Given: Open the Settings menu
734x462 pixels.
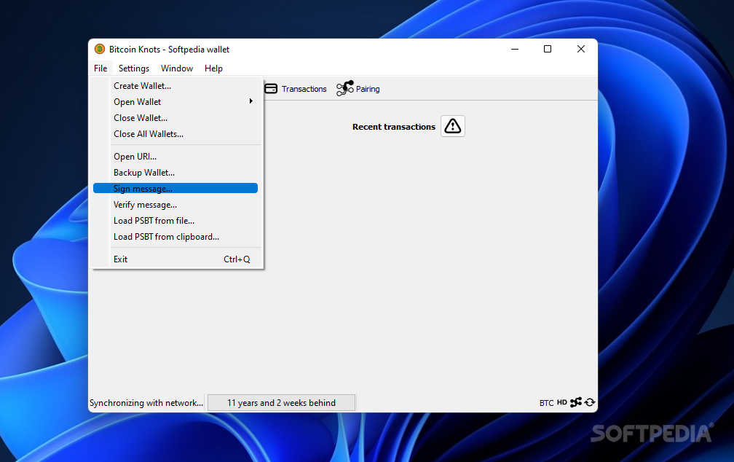Looking at the screenshot, I should (134, 68).
